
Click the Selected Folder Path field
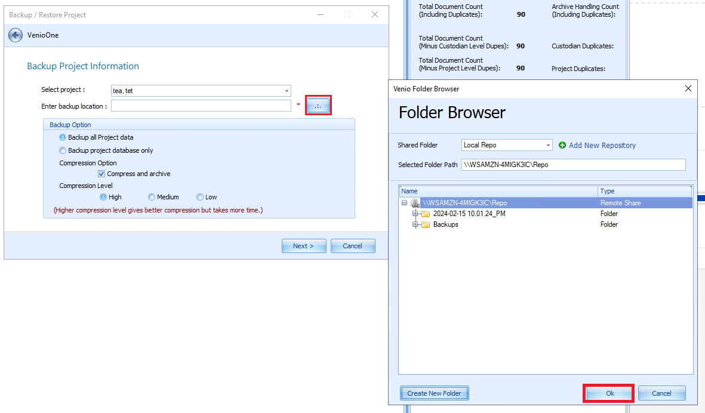point(573,165)
